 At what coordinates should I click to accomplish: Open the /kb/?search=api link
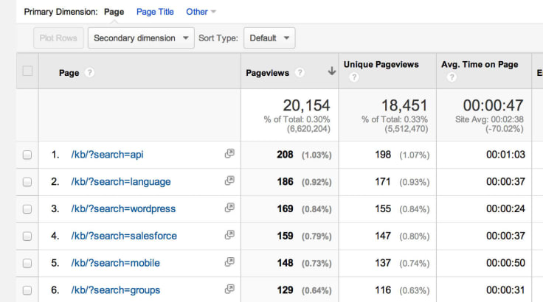pyautogui.click(x=108, y=155)
